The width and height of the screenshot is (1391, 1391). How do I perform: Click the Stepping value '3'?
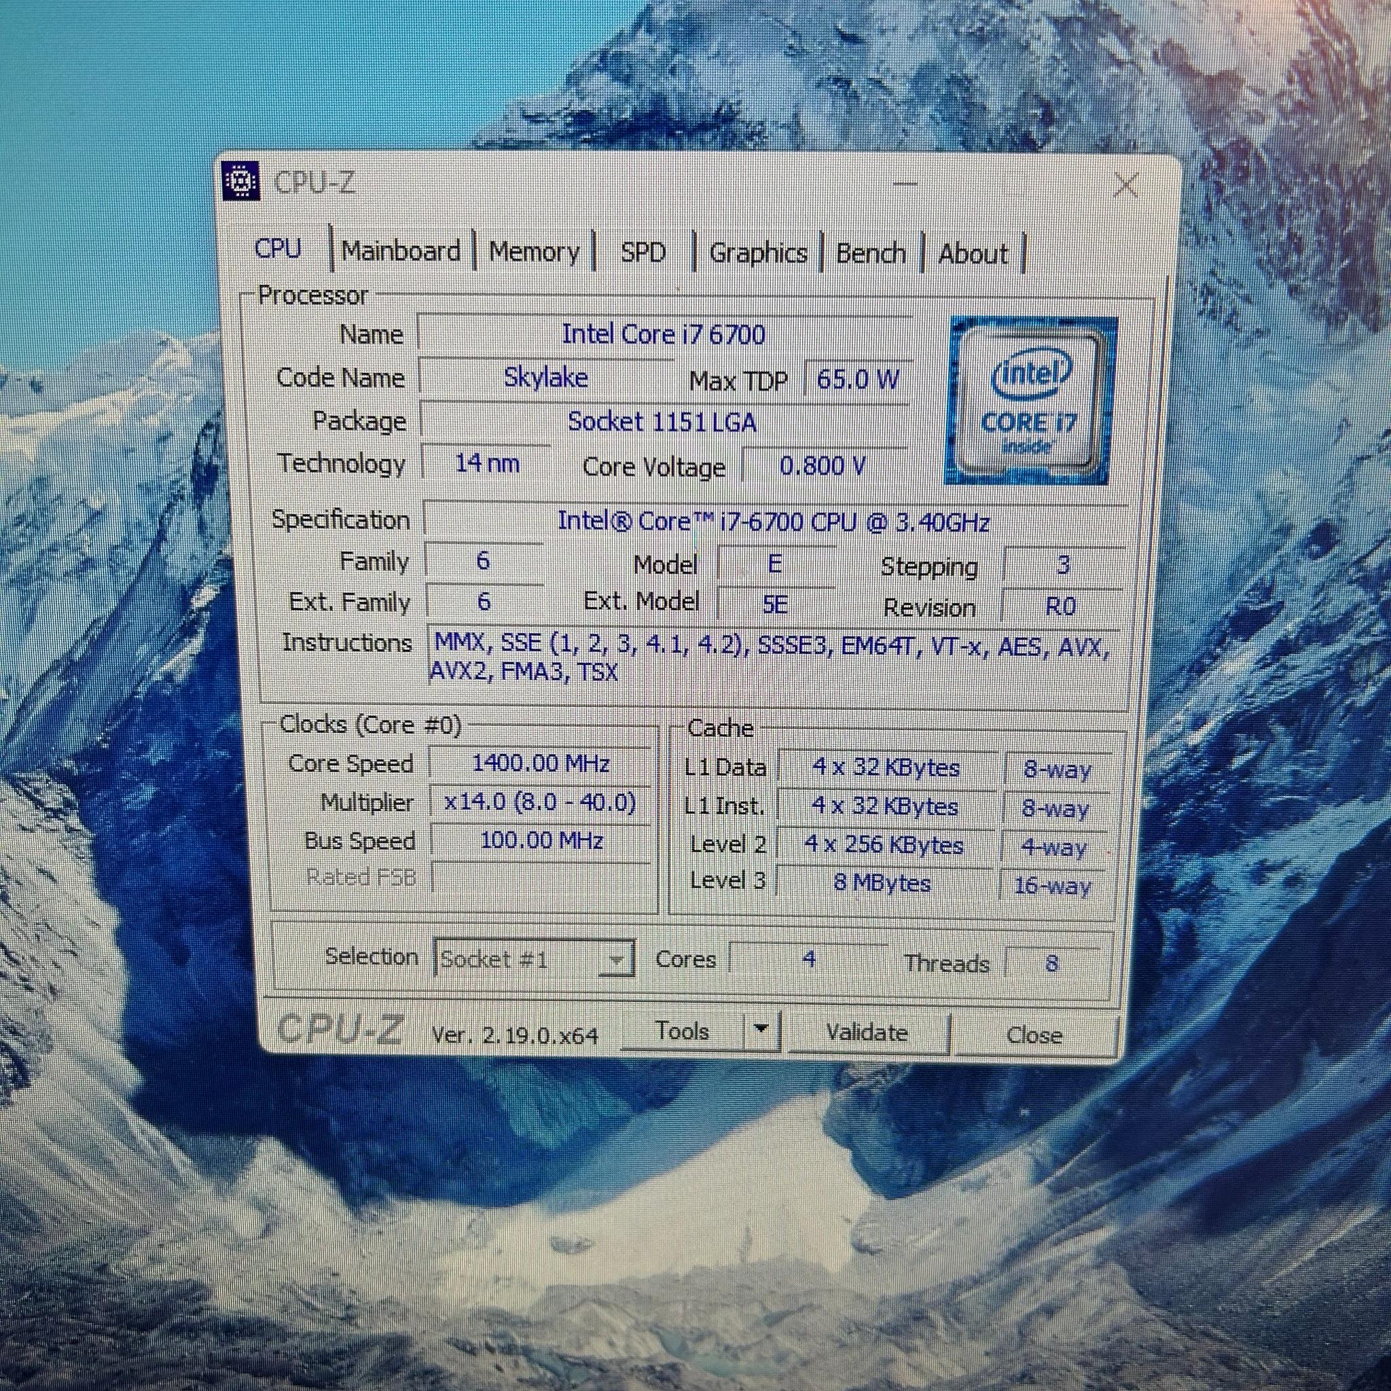pyautogui.click(x=1063, y=566)
